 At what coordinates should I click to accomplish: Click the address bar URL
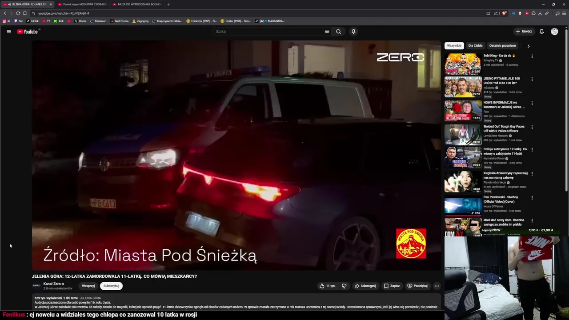point(64,13)
